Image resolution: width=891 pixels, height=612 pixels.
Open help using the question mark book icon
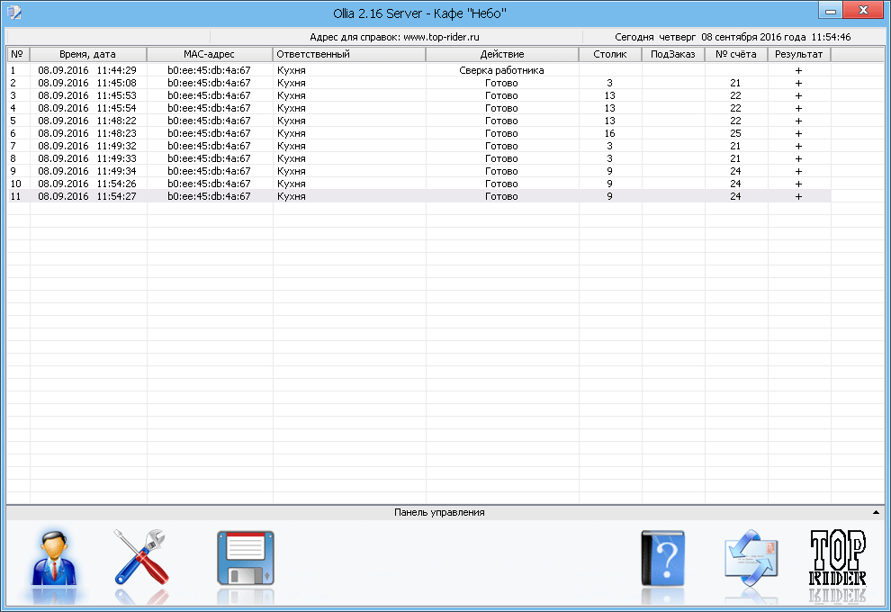(x=663, y=560)
